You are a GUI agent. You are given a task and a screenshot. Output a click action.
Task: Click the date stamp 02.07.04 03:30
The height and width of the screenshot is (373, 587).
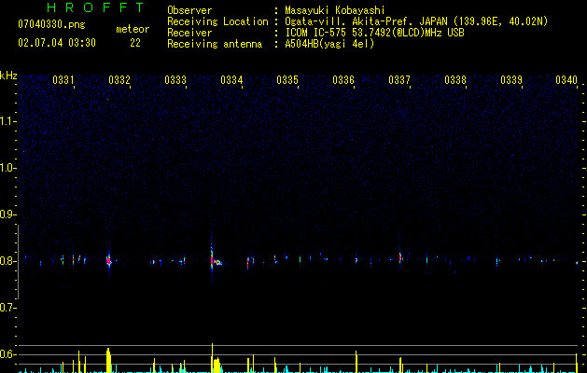57,43
